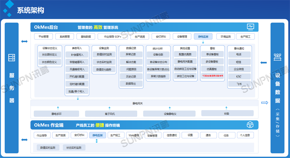
Task: Click the 设备静电仪 device box
Action: 169,114
